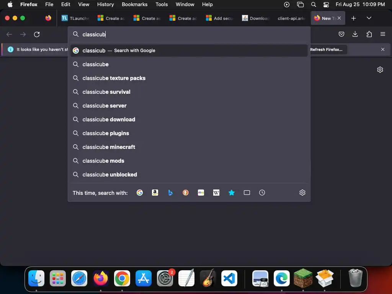Screen dimensions: 392x294
Task: Open the File menu
Action: click(49, 4)
